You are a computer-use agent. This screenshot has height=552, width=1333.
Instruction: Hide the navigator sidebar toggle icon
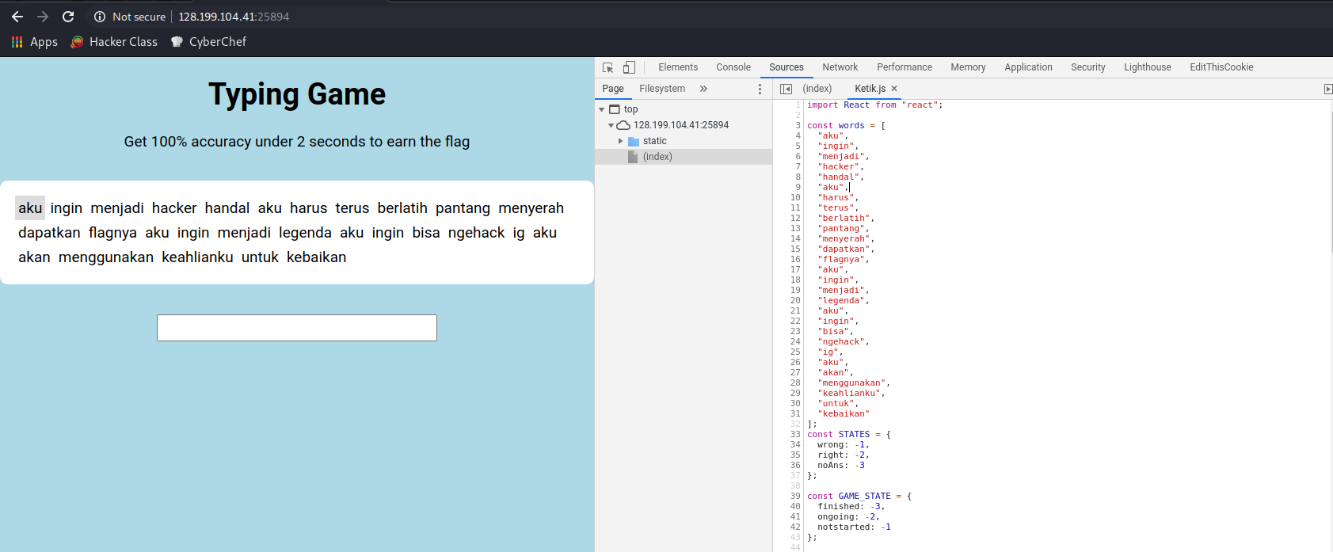[x=786, y=89]
